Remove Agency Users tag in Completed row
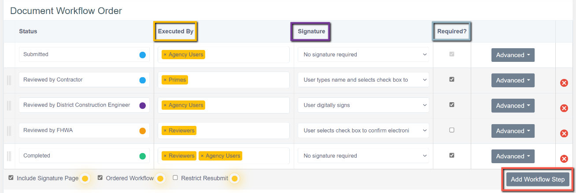 [x=202, y=156]
